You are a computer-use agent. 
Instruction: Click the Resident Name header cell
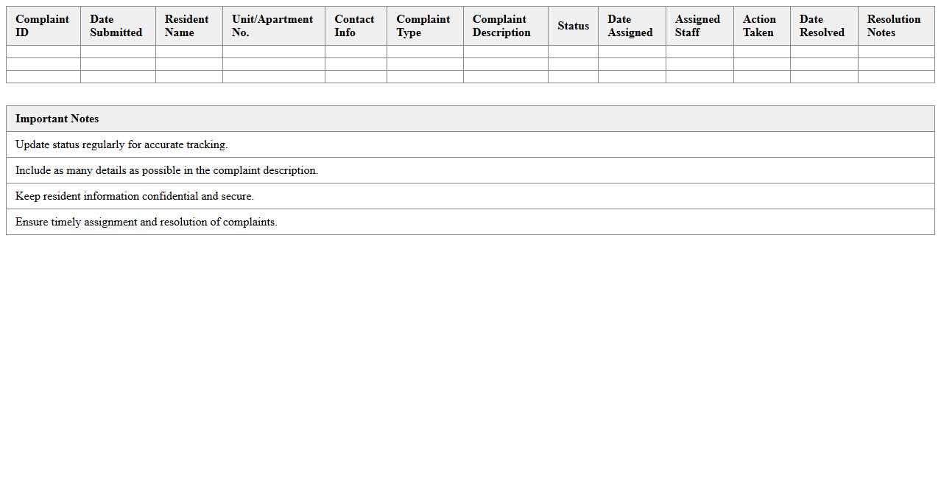click(188, 26)
